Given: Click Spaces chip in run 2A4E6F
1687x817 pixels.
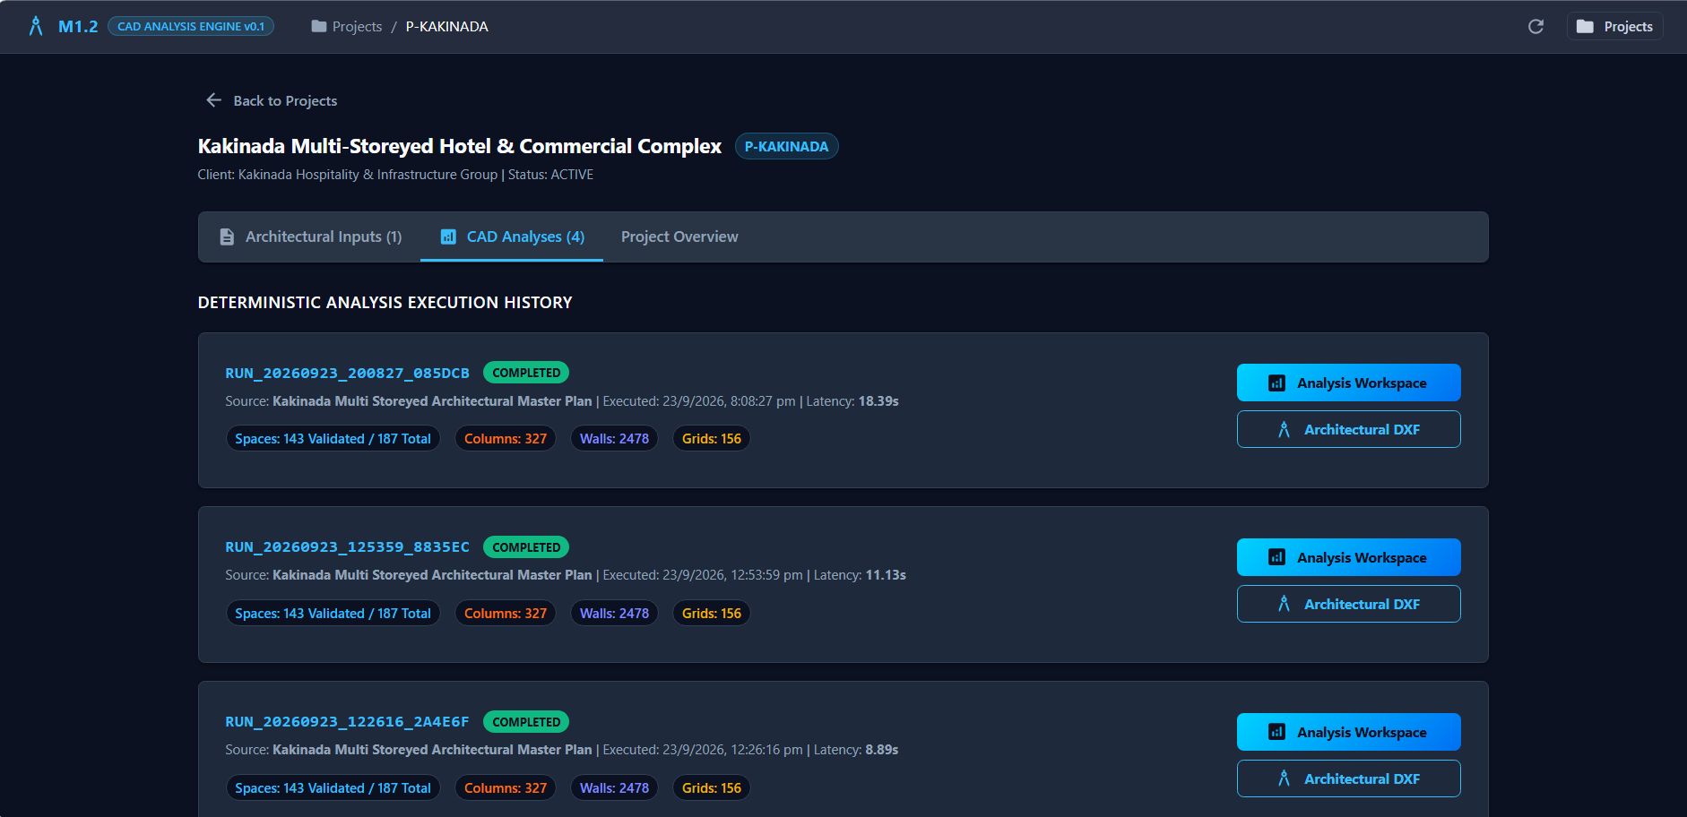Looking at the screenshot, I should 333,788.
